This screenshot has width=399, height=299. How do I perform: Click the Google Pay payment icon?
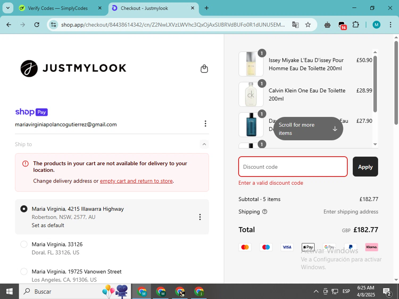(329, 247)
